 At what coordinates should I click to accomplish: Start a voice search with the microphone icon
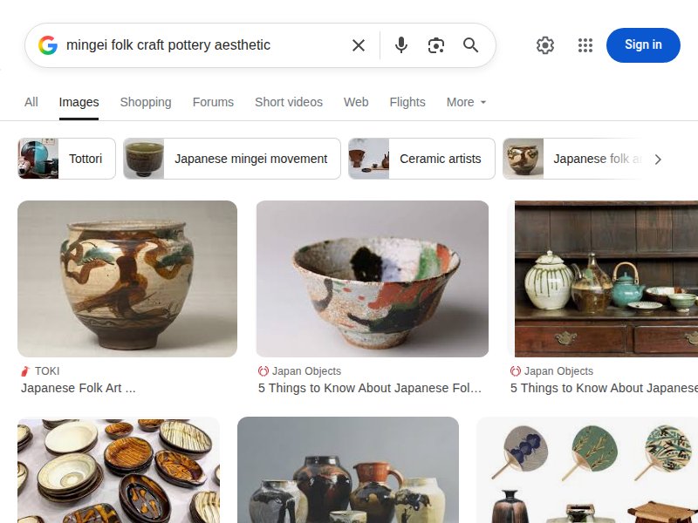(401, 45)
